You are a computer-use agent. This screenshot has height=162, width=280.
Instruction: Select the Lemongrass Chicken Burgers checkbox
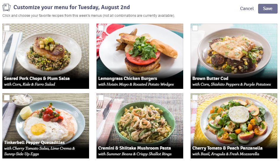click(x=101, y=28)
